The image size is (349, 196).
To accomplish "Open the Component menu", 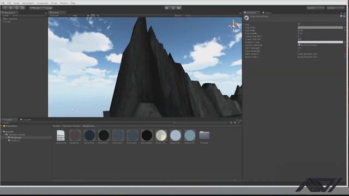I will coord(43,3).
